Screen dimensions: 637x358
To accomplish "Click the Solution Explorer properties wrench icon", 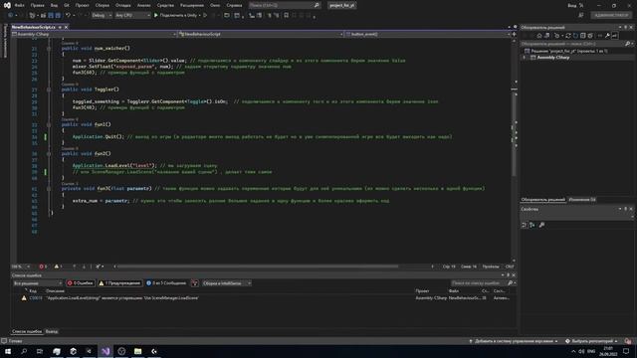I will (x=607, y=36).
